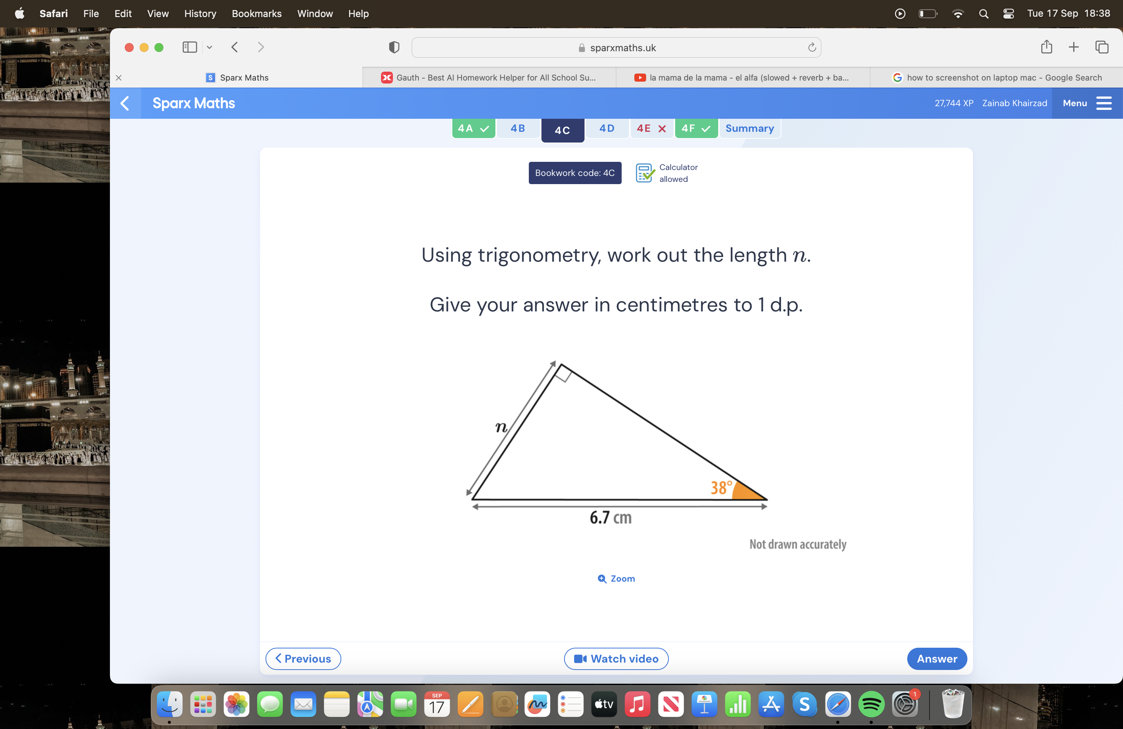Image resolution: width=1123 pixels, height=729 pixels.
Task: Click Watch video button
Action: (x=616, y=659)
